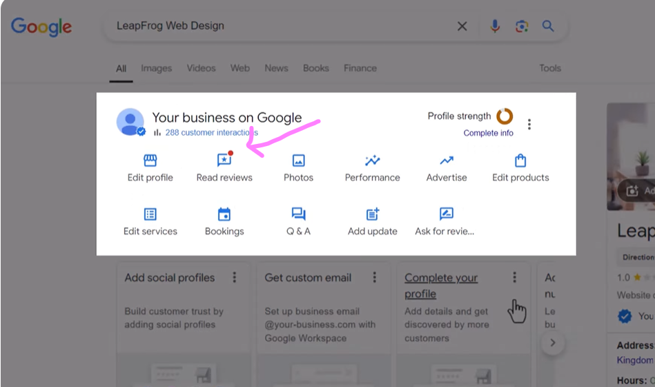655x387 pixels.
Task: Open Edit products shopping bag icon
Action: click(520, 160)
